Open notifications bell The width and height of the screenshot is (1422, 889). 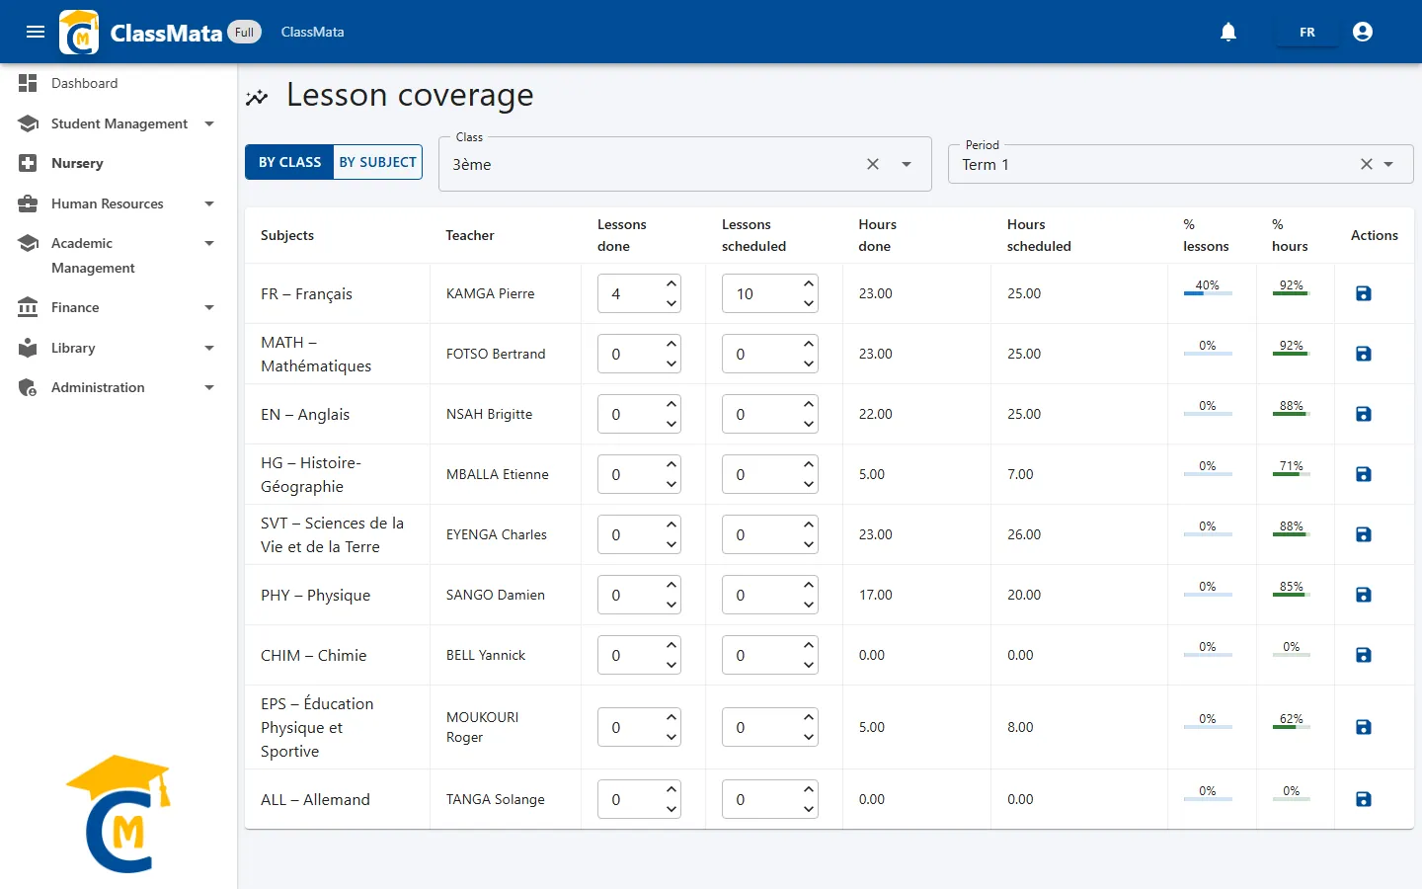1228,32
